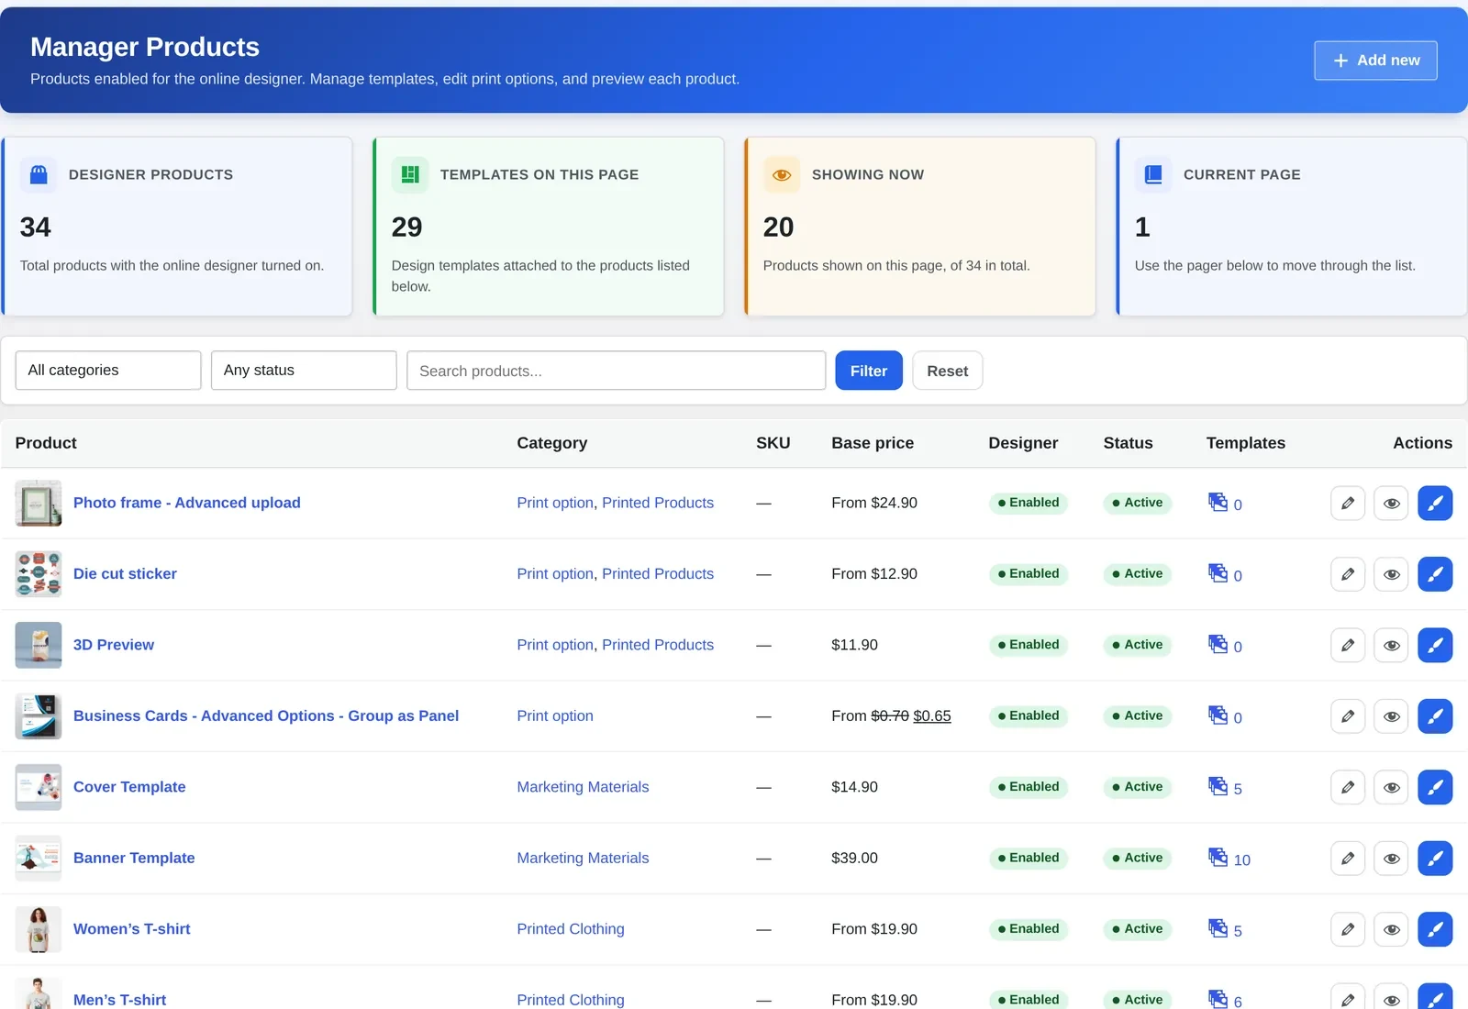
Task: Click the Templates column header
Action: tap(1246, 443)
